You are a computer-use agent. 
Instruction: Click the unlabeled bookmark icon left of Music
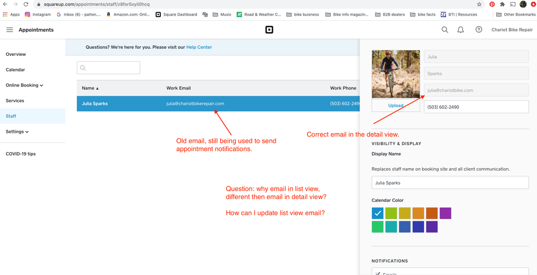coord(205,15)
